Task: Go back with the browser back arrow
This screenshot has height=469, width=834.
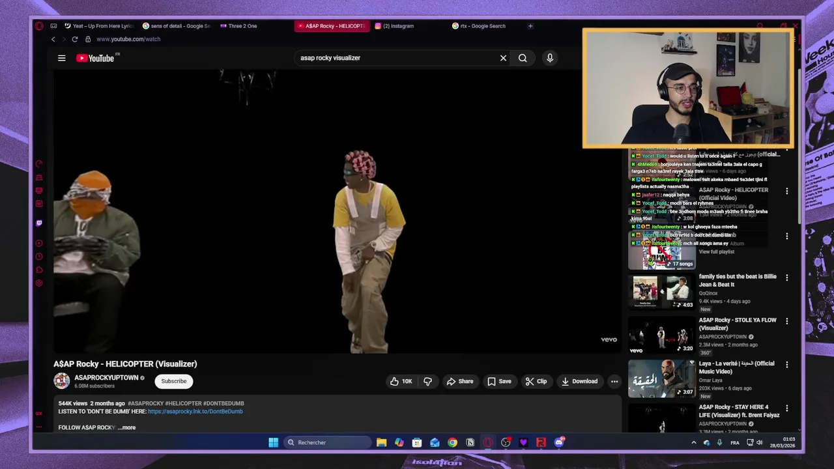Action: [53, 39]
